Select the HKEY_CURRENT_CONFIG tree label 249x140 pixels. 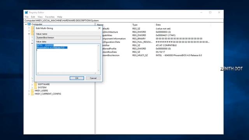click(48, 94)
